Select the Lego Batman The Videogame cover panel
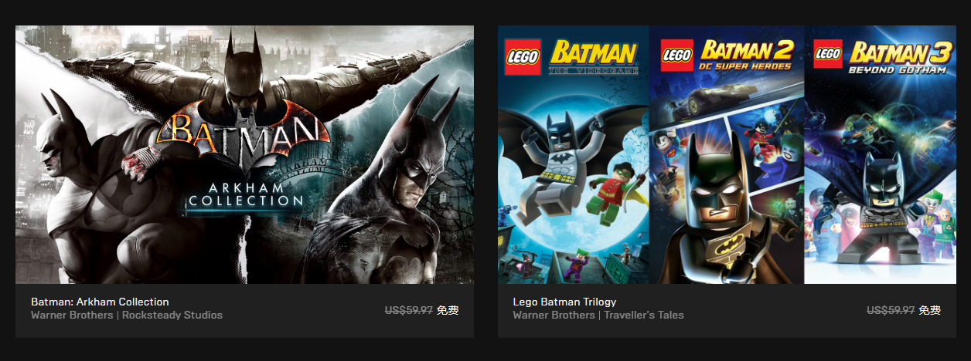 coord(573,154)
